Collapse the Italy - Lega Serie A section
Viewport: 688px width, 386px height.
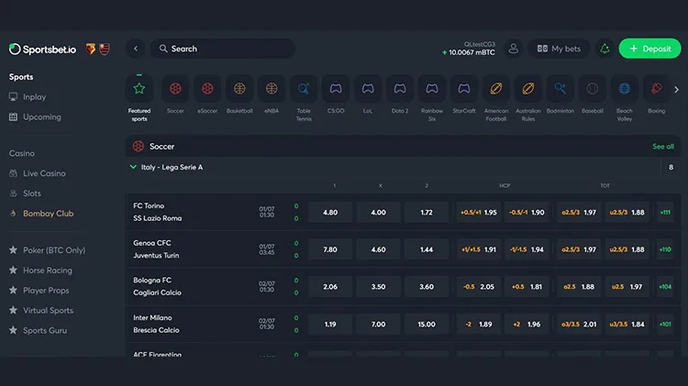point(134,168)
